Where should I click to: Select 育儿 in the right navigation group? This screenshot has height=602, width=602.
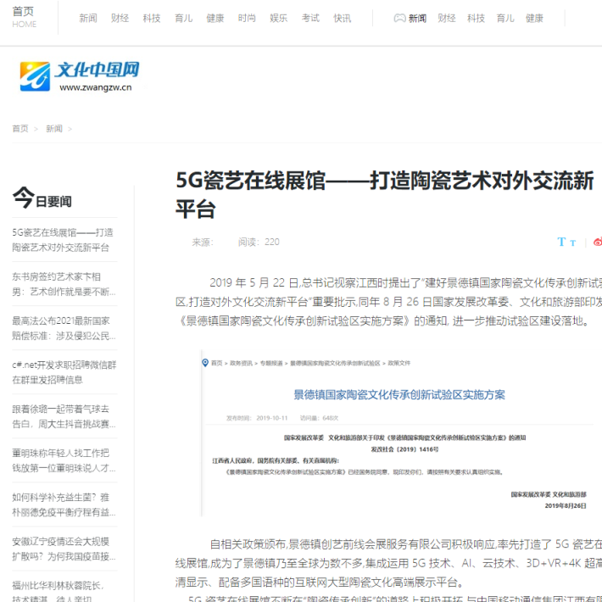point(505,18)
